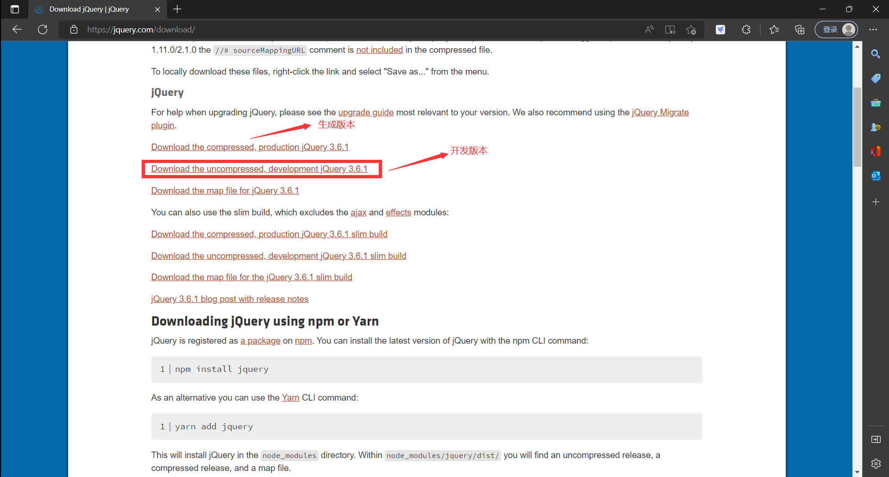Open jQuery 3.6.1 blog post release notes
The height and width of the screenshot is (477, 889).
tap(230, 299)
